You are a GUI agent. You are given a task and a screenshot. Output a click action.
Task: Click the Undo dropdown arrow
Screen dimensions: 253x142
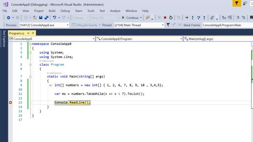(x=59, y=18)
